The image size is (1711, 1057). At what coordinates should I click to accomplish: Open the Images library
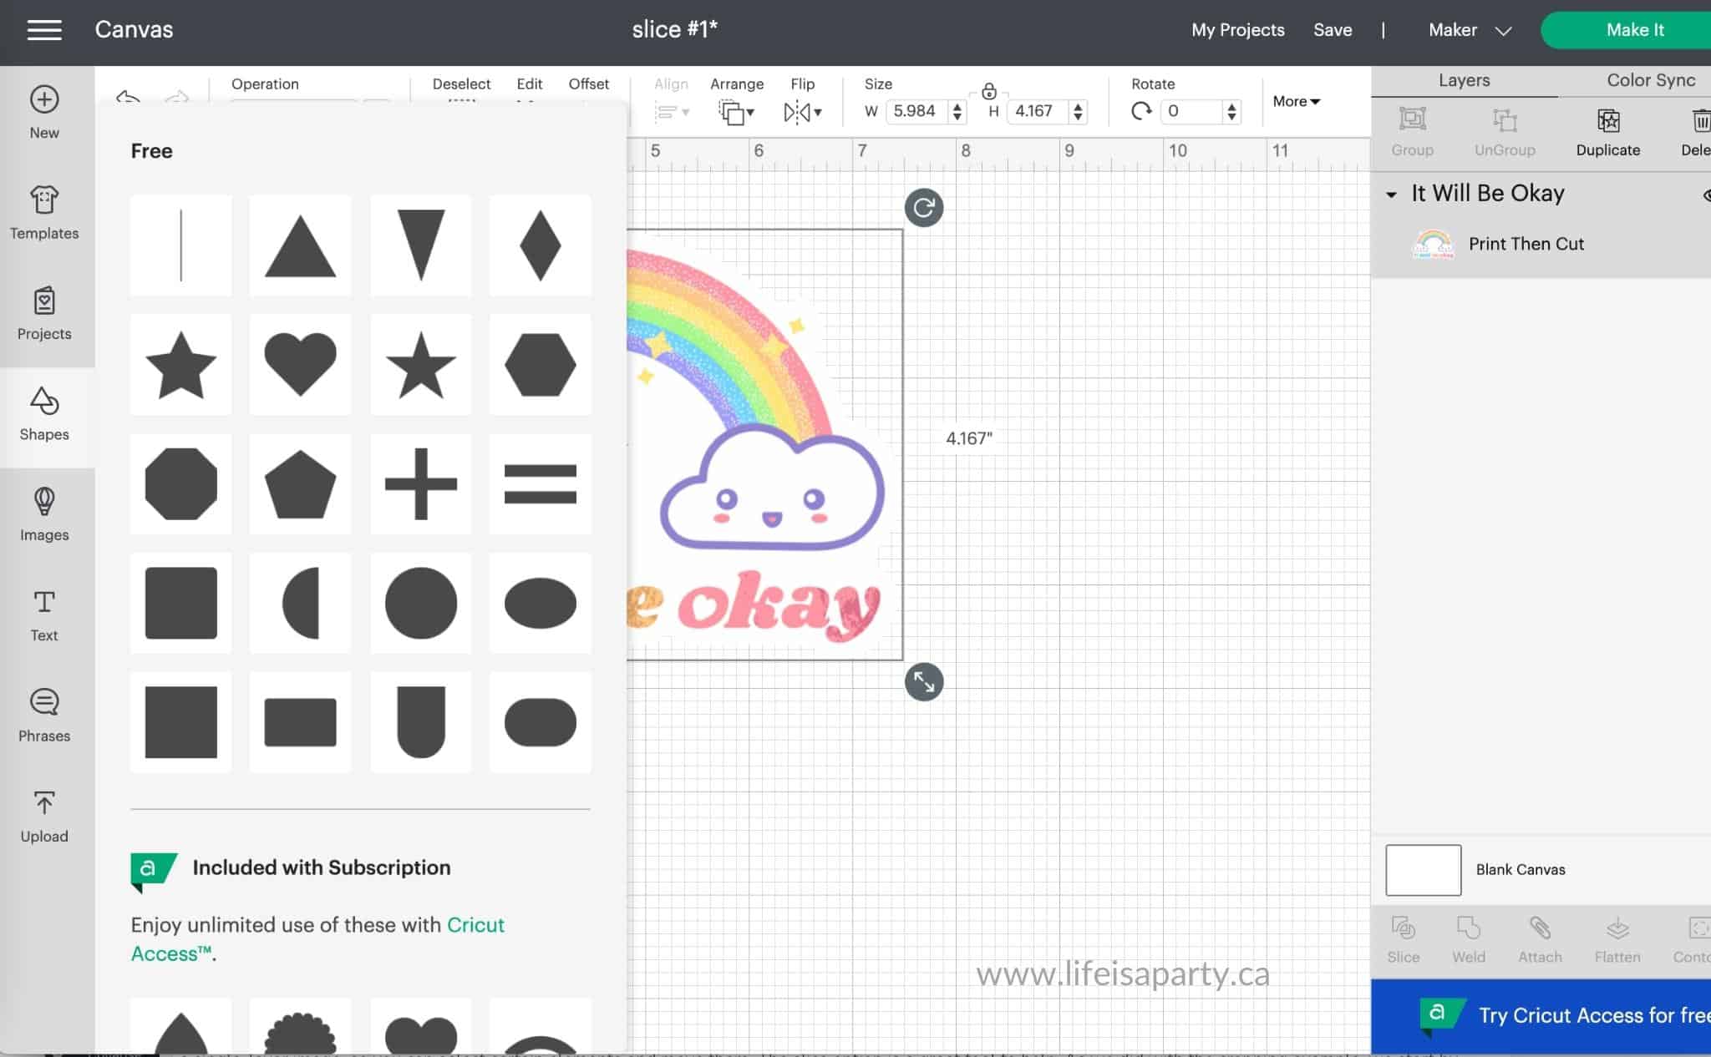point(44,515)
